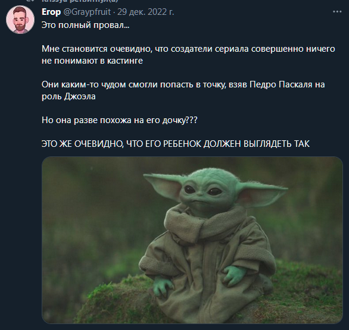Click the question 'Но она разве похожа на его дочку???'
Image resolution: width=349 pixels, height=330 pixels.
[x=120, y=120]
